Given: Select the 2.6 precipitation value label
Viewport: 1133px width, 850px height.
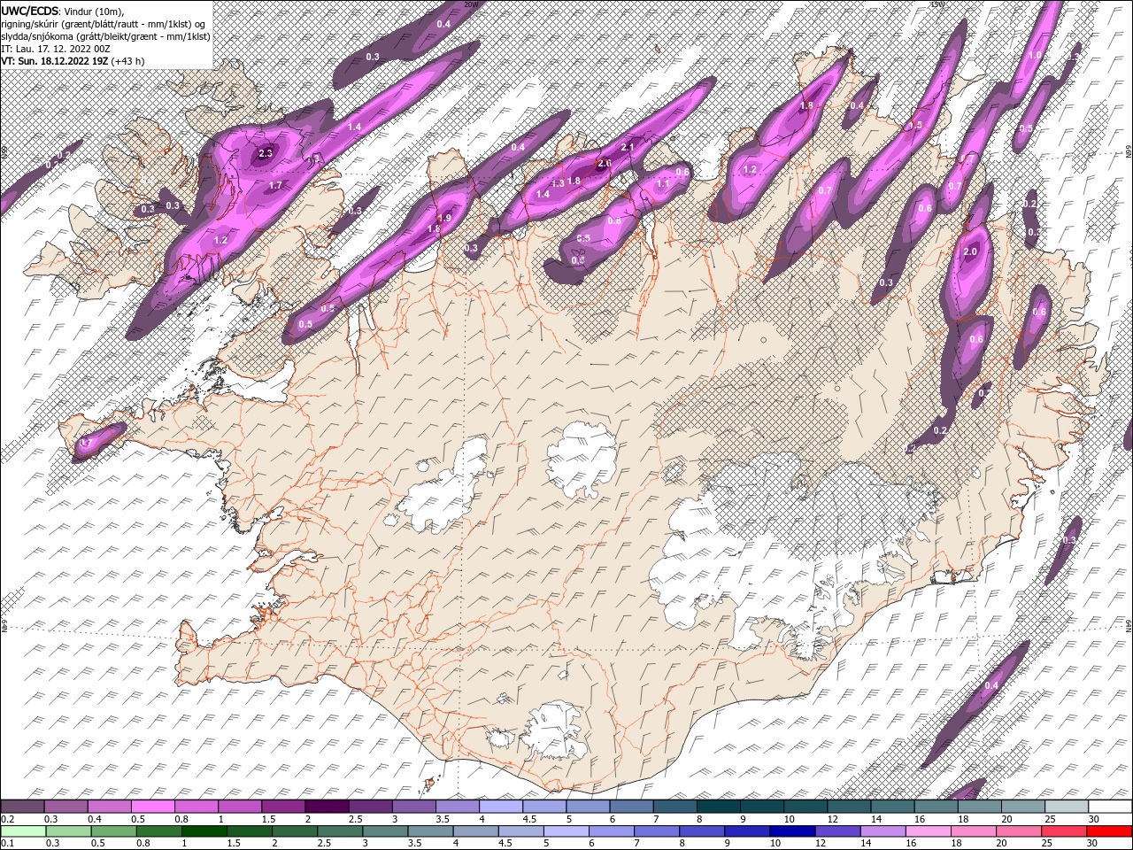Looking at the screenshot, I should pyautogui.click(x=605, y=164).
